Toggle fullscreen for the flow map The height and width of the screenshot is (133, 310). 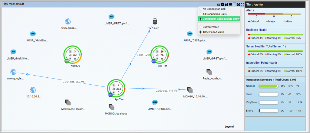(x=242, y=4)
